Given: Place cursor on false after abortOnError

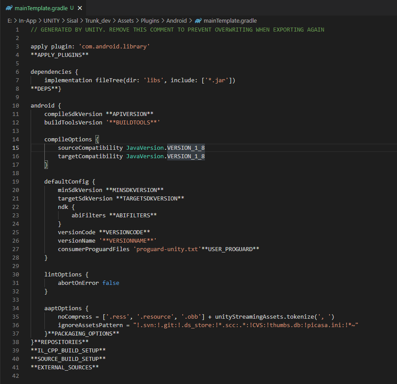Looking at the screenshot, I should [110, 283].
